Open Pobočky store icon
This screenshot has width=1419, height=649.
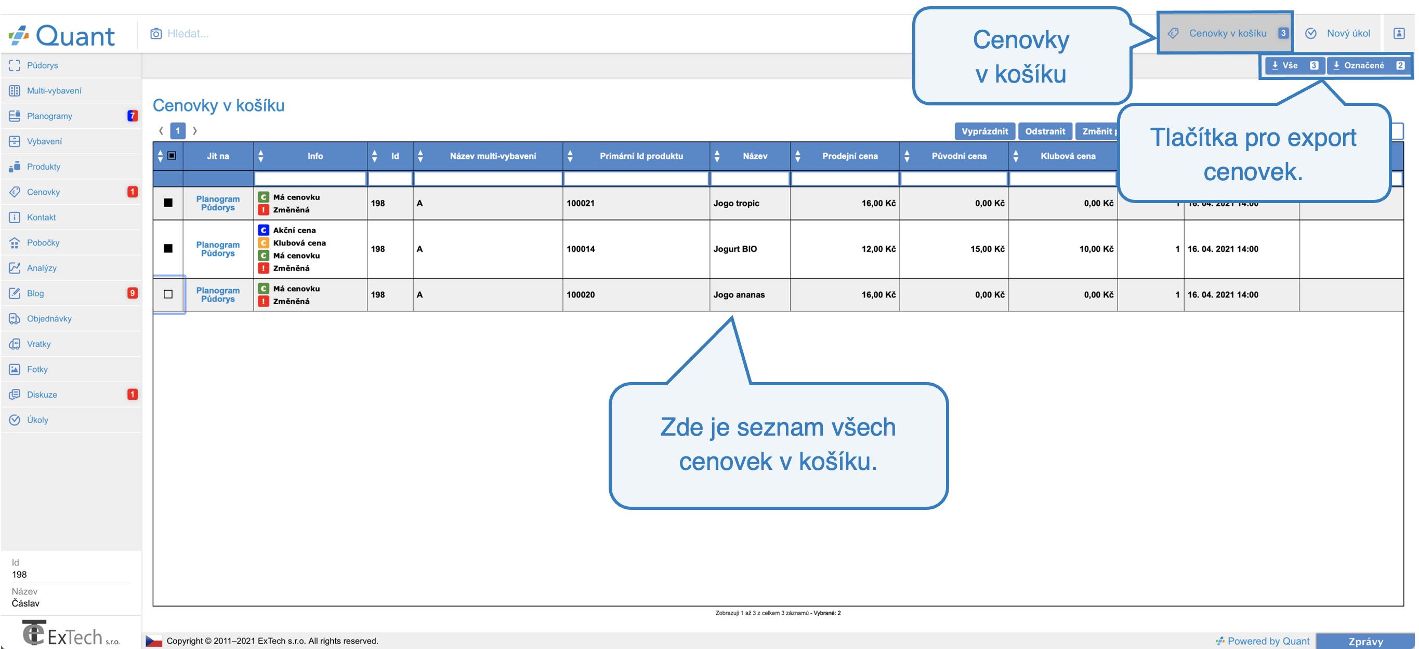point(15,242)
